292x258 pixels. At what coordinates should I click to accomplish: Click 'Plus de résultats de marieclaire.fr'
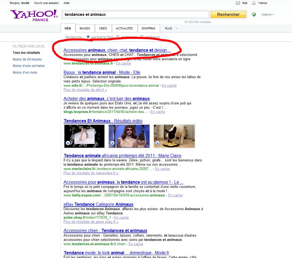tap(91, 173)
